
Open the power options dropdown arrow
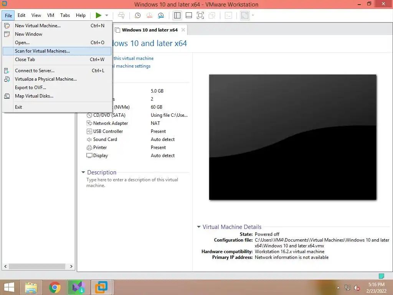(107, 15)
